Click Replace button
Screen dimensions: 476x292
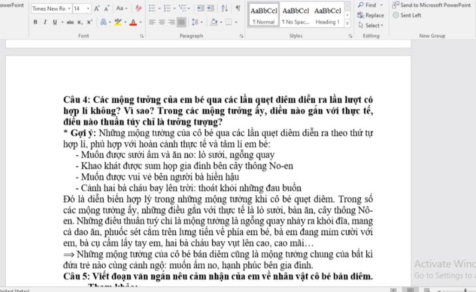(x=370, y=15)
